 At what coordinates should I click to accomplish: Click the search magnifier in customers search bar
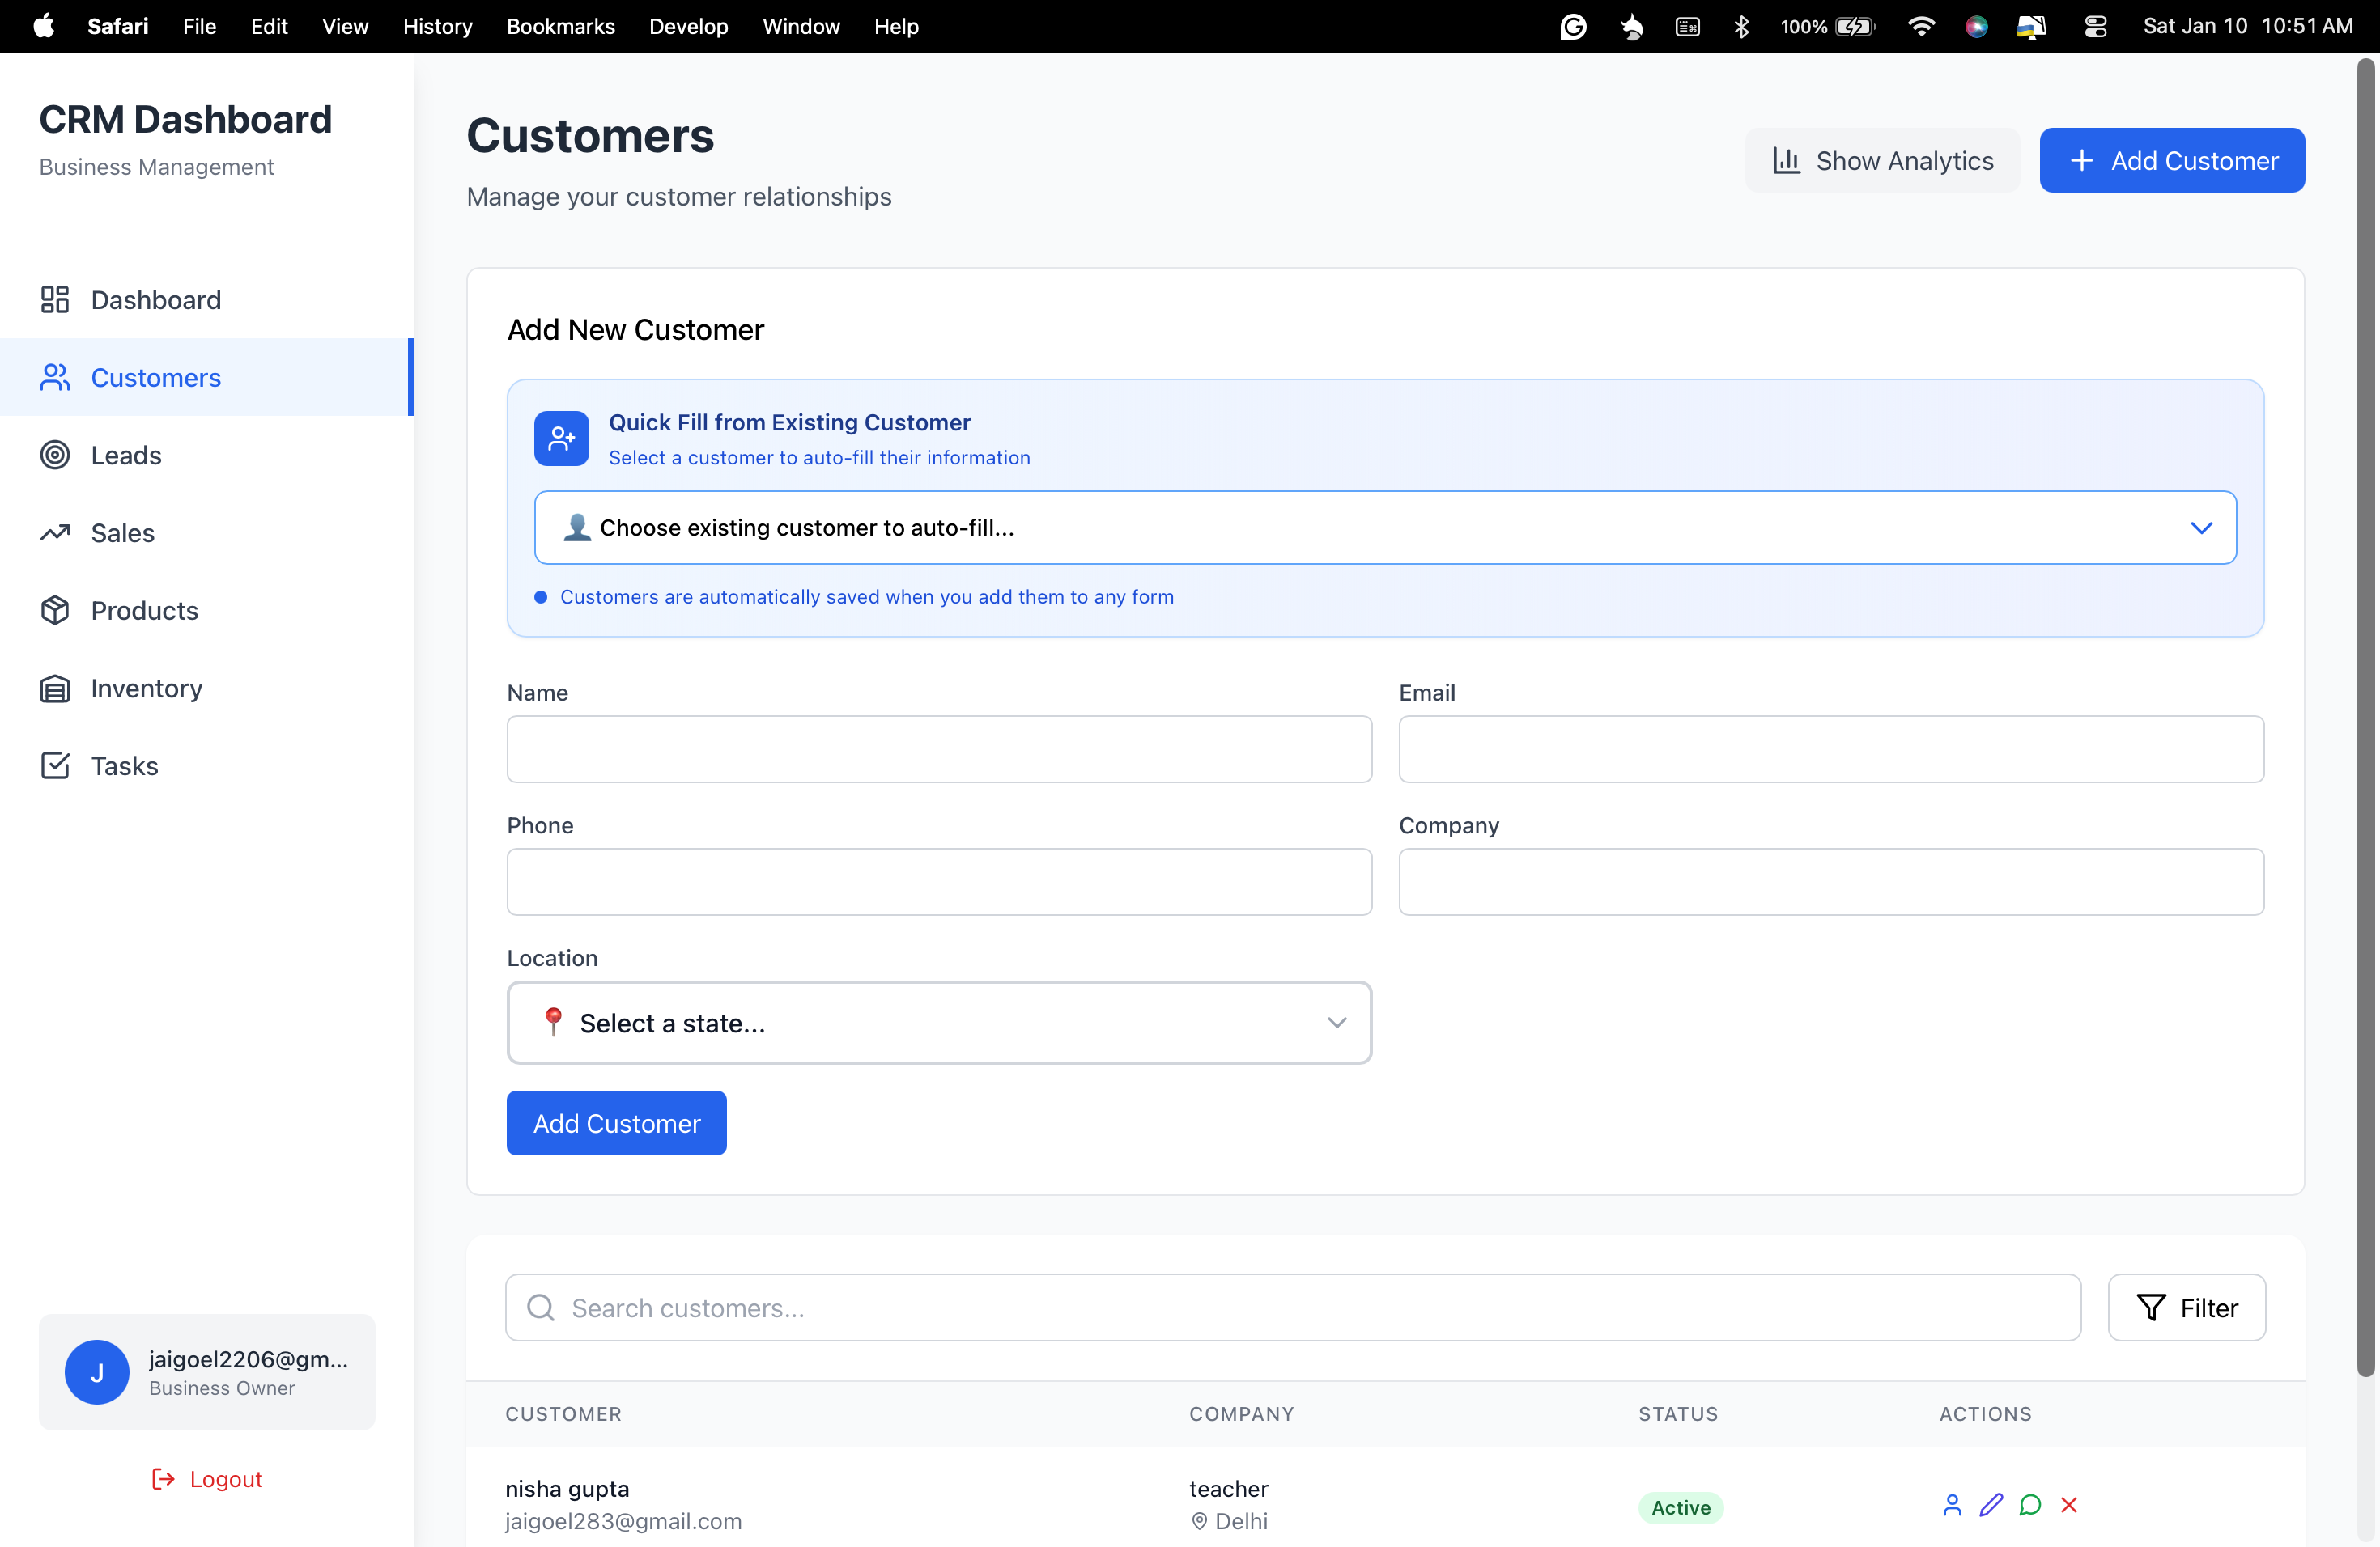tap(541, 1308)
